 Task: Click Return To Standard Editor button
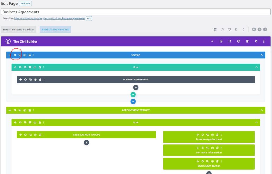point(19,30)
